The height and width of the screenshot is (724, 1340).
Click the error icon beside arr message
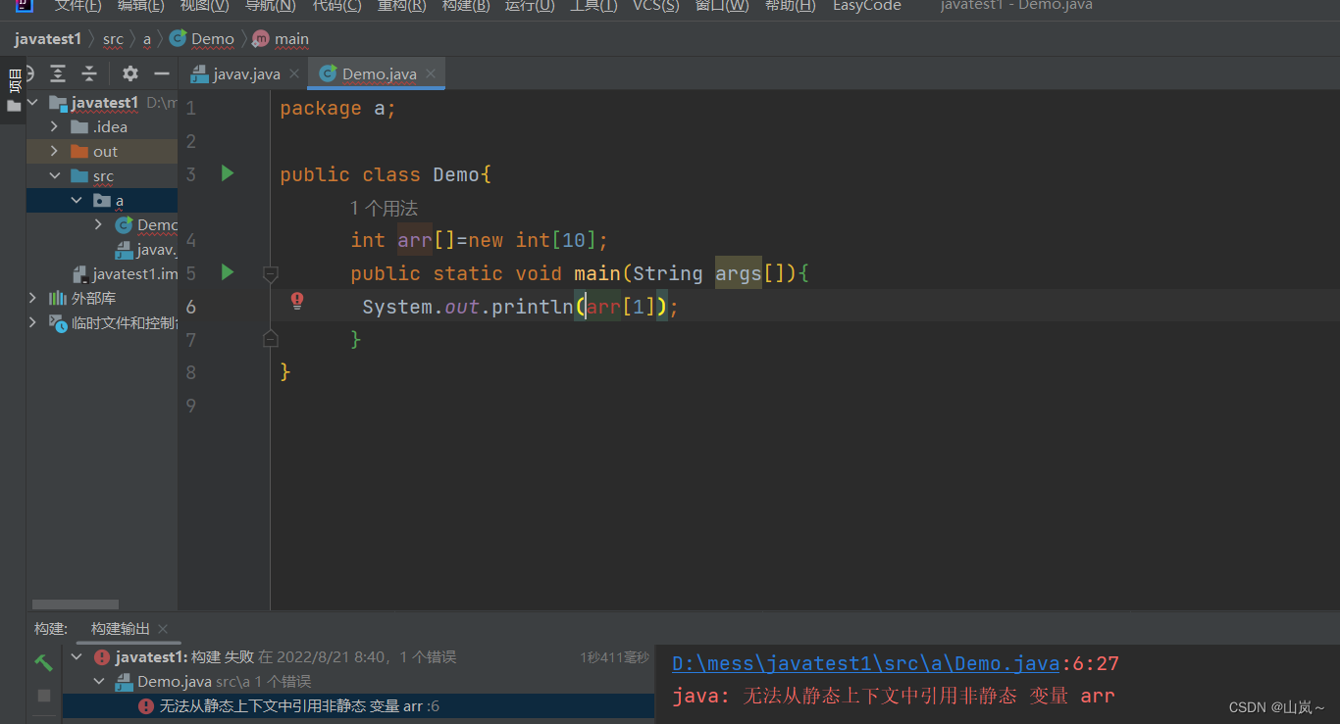click(146, 706)
